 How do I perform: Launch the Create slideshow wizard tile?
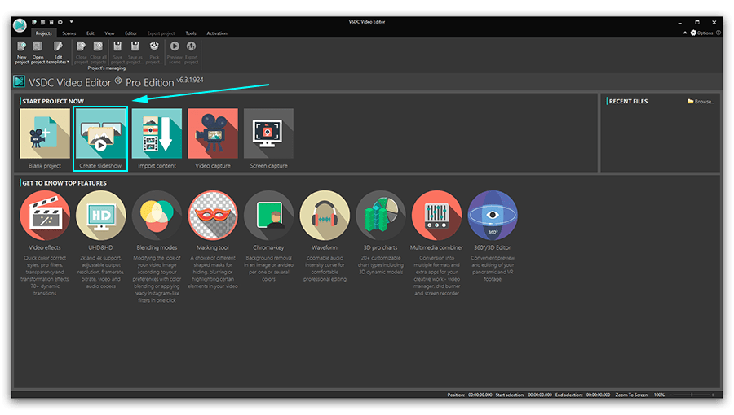tap(100, 138)
